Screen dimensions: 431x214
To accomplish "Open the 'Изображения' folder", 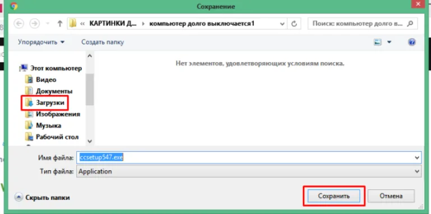I will tap(53, 114).
